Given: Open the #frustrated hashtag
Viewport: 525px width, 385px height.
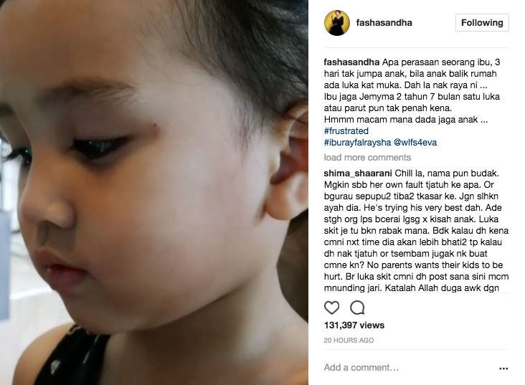Looking at the screenshot, I should coord(346,131).
